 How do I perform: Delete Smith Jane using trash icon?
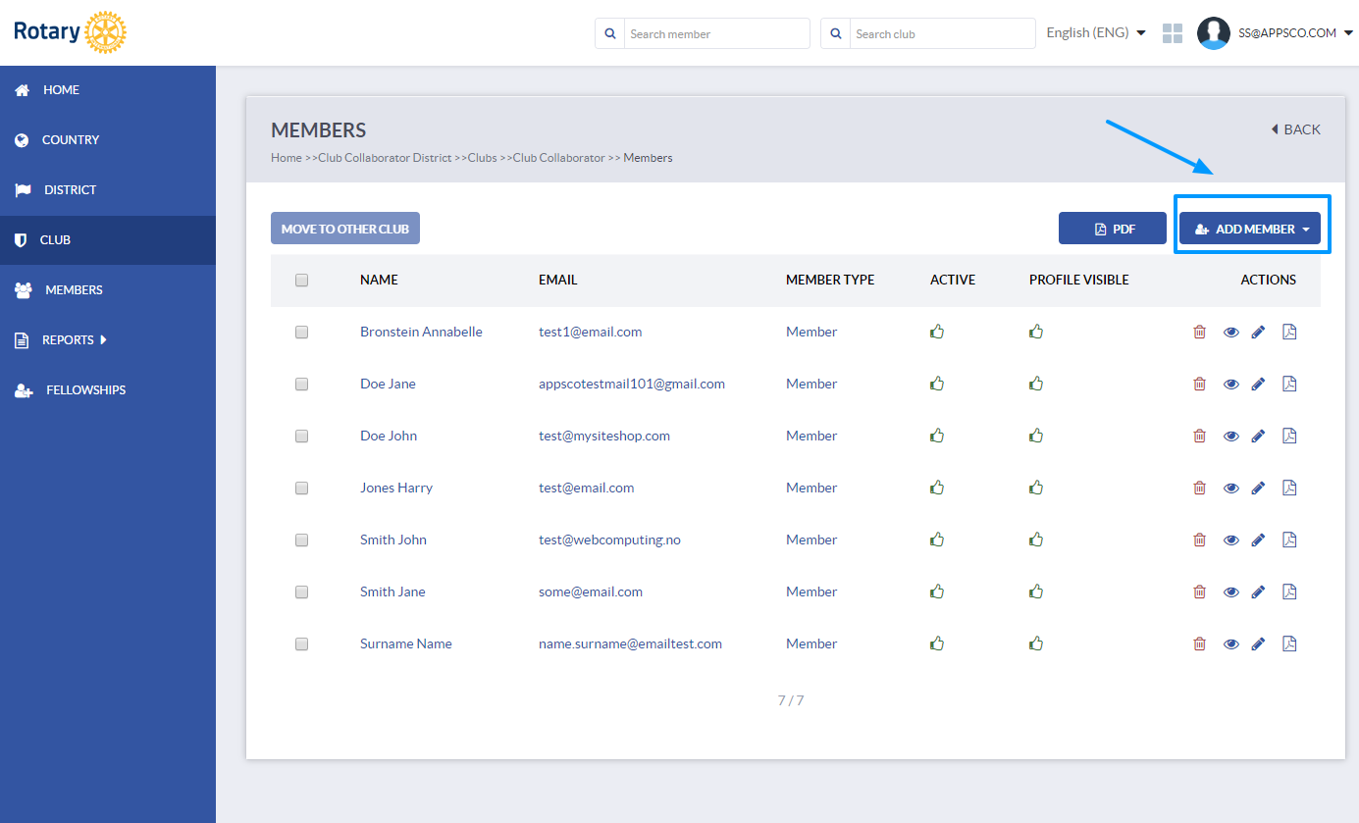click(x=1199, y=592)
